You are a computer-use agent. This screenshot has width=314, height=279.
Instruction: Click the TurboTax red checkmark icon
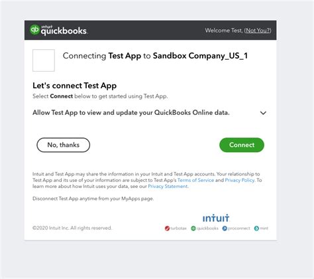coord(167,229)
